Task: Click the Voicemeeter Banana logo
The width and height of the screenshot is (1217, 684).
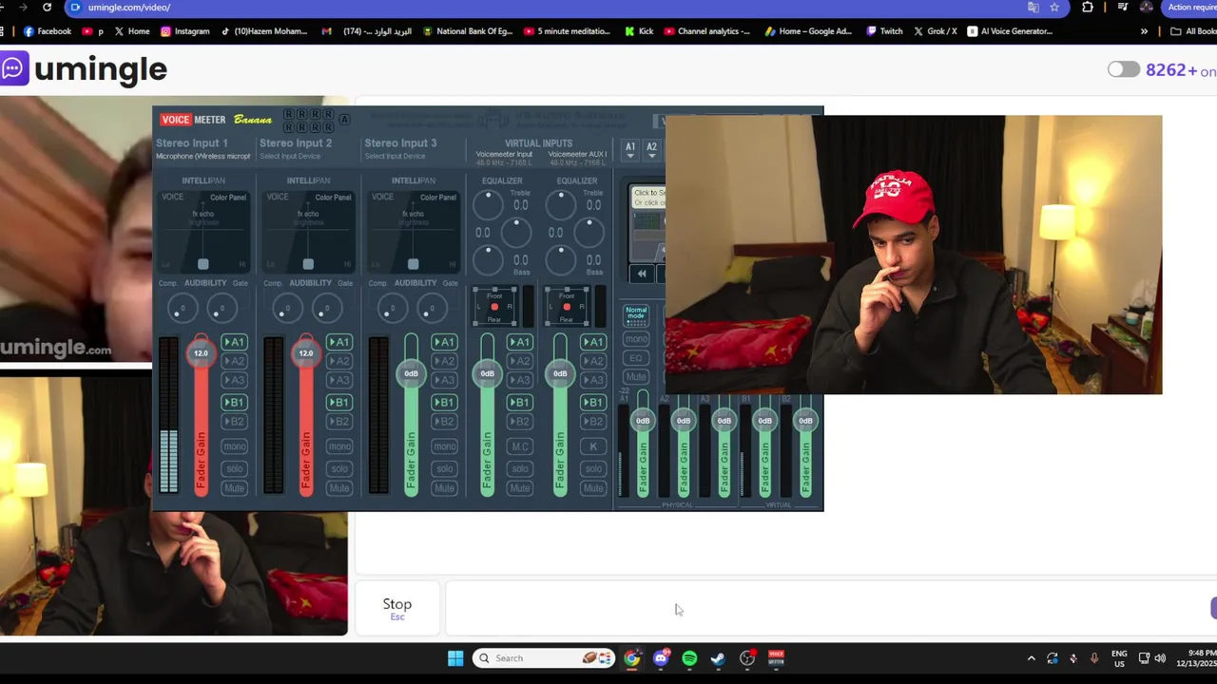Action: tap(217, 120)
